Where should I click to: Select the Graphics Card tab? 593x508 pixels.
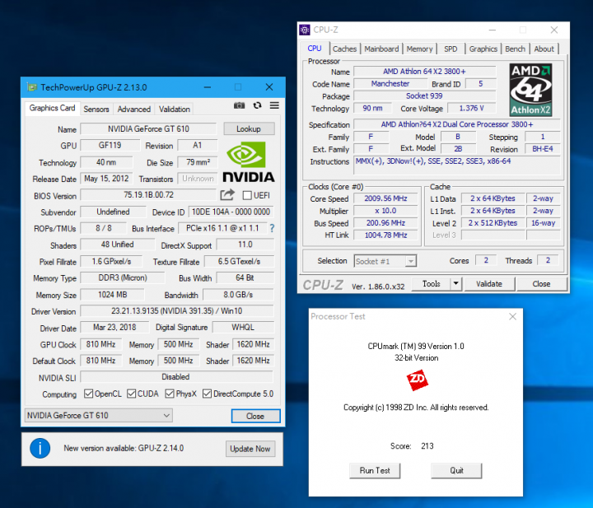pyautogui.click(x=52, y=108)
